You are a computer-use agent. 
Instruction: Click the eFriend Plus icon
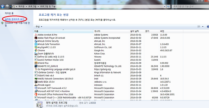click(36, 63)
